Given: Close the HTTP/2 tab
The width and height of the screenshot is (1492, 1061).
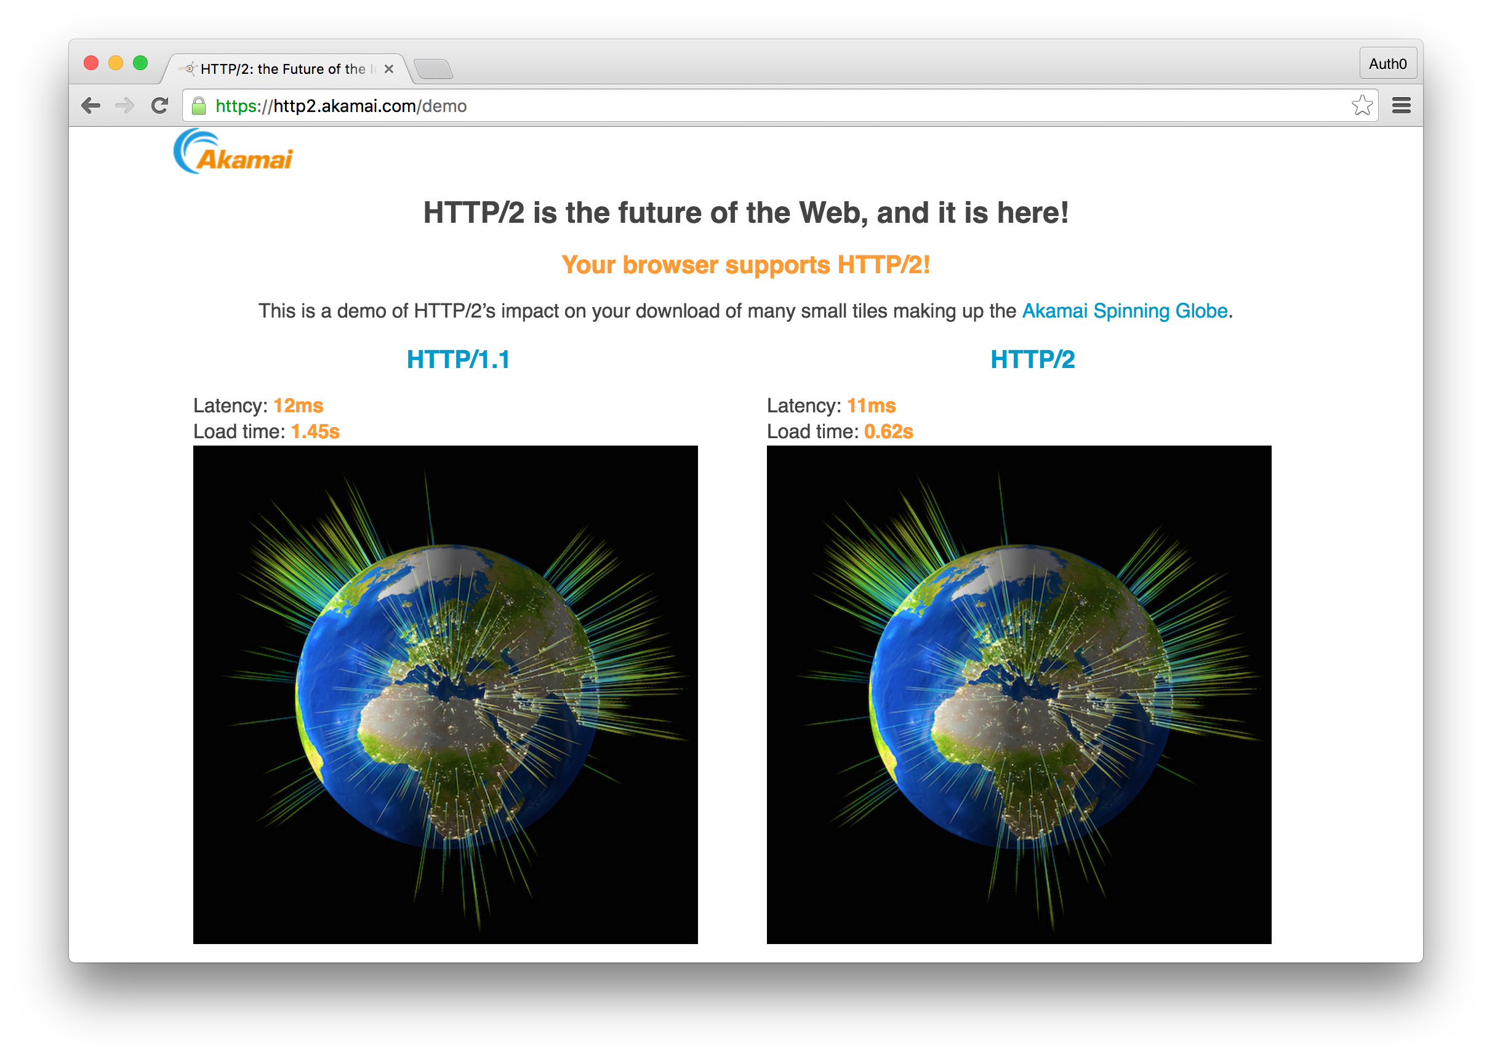Looking at the screenshot, I should tap(388, 68).
